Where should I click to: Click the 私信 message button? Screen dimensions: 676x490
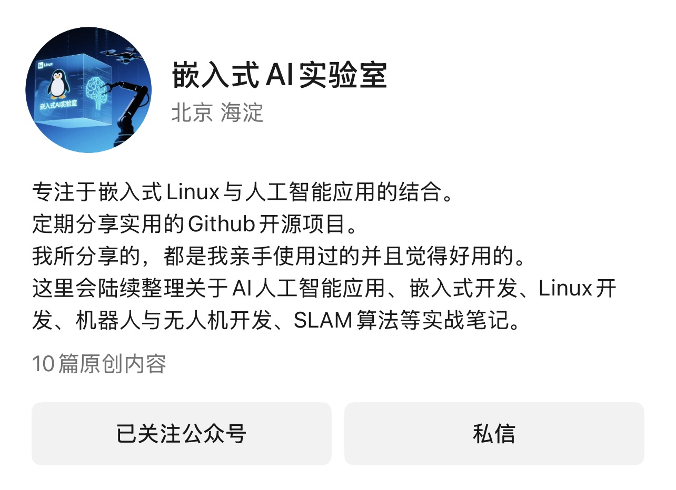click(x=494, y=434)
